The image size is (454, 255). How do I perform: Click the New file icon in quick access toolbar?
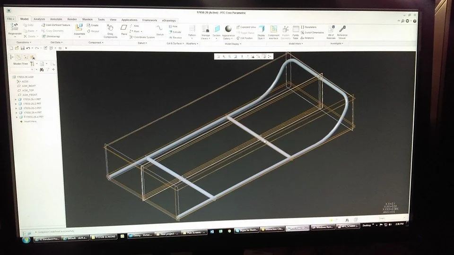tap(11, 48)
